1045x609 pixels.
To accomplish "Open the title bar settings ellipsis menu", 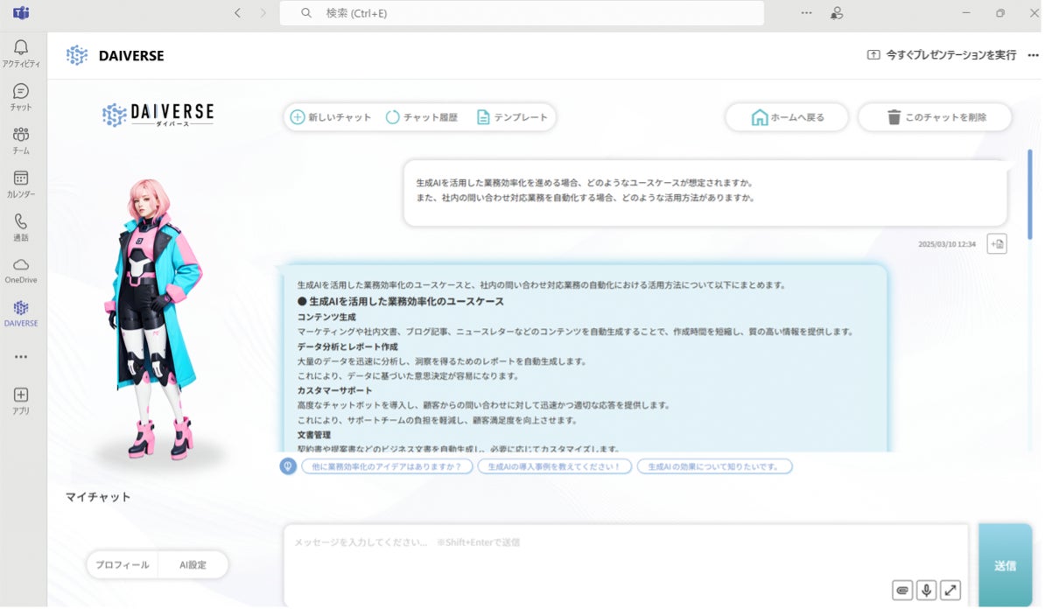I will (x=806, y=12).
